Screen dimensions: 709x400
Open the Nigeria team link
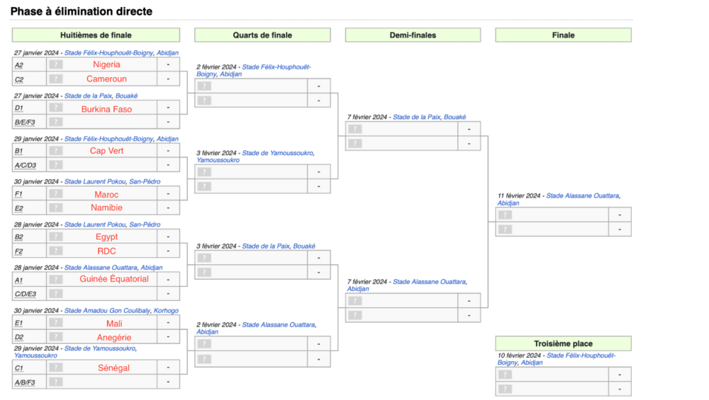point(106,64)
